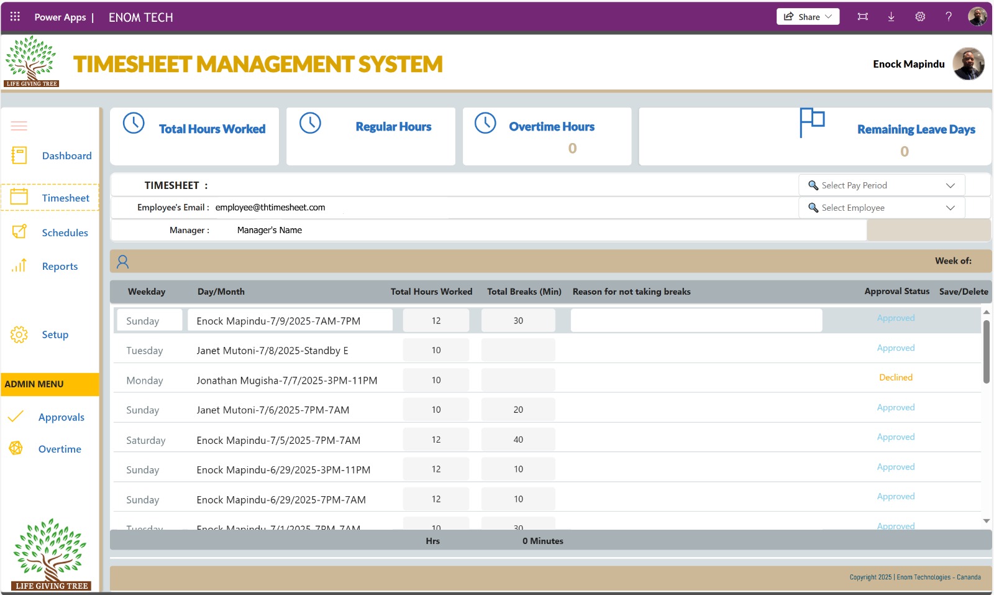The image size is (994, 595).
Task: Click breaks field showing 20 for 7/6/2025
Action: point(518,410)
